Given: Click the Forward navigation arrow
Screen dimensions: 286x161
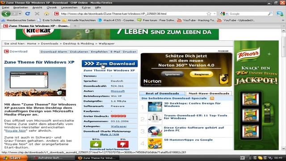Looking at the screenshot, I should click(x=15, y=14).
